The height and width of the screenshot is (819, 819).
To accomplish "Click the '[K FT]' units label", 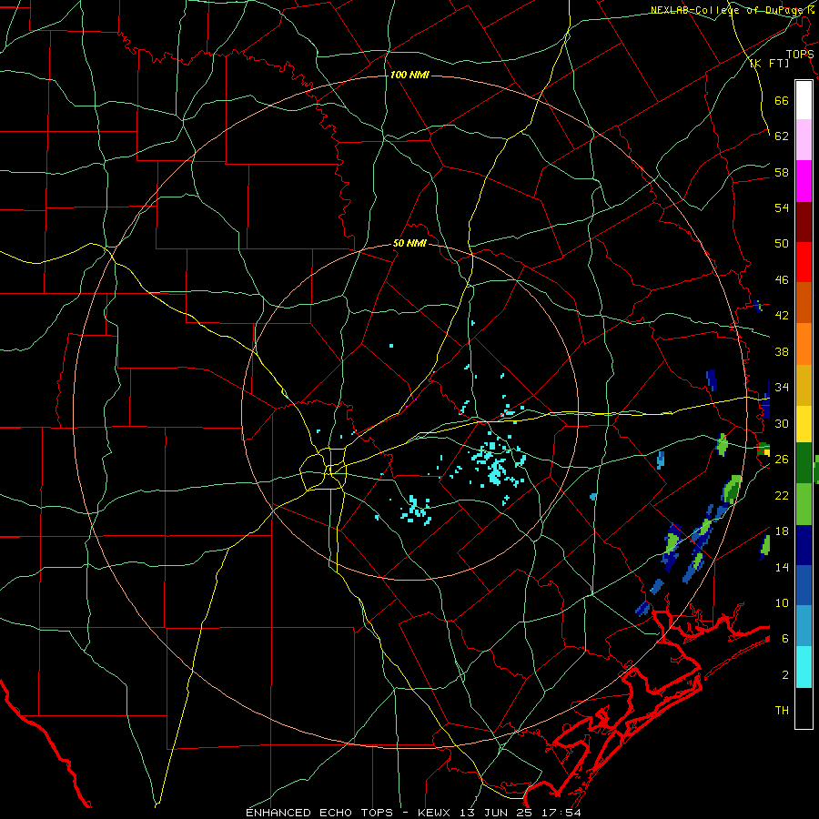I will click(769, 63).
